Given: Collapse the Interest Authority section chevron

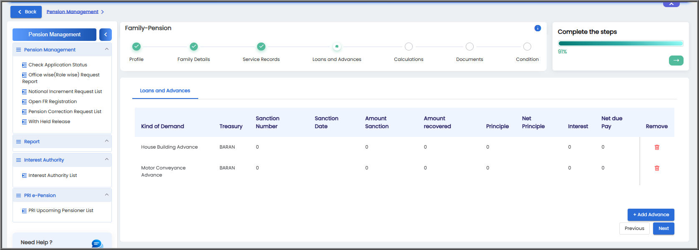Looking at the screenshot, I should 106,159.
